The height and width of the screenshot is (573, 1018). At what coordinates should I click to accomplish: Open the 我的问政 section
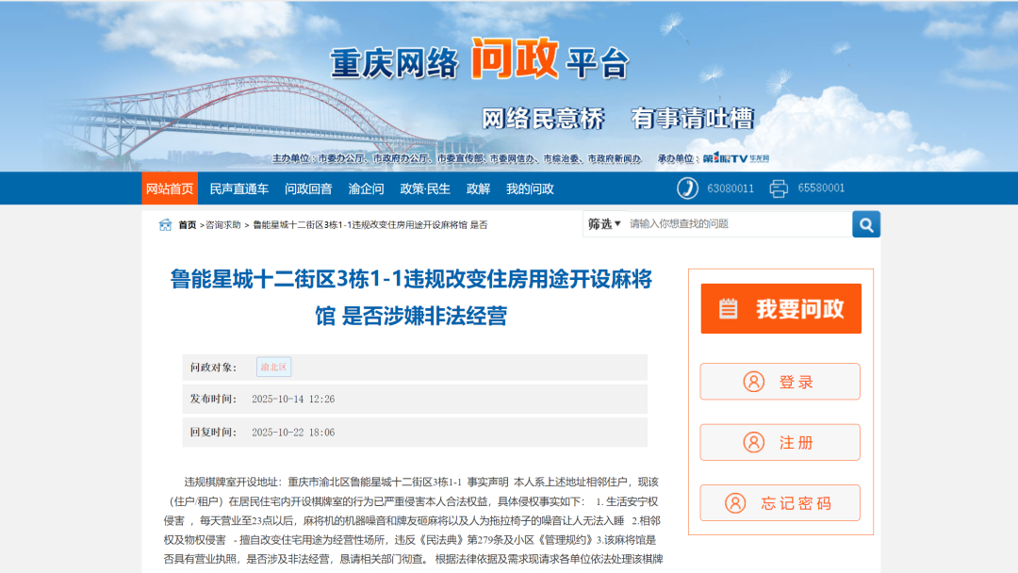pos(530,188)
